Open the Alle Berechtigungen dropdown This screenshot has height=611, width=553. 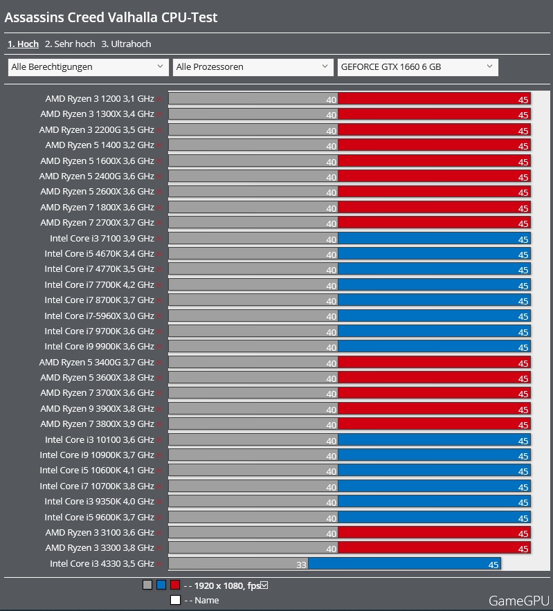pyautogui.click(x=88, y=67)
